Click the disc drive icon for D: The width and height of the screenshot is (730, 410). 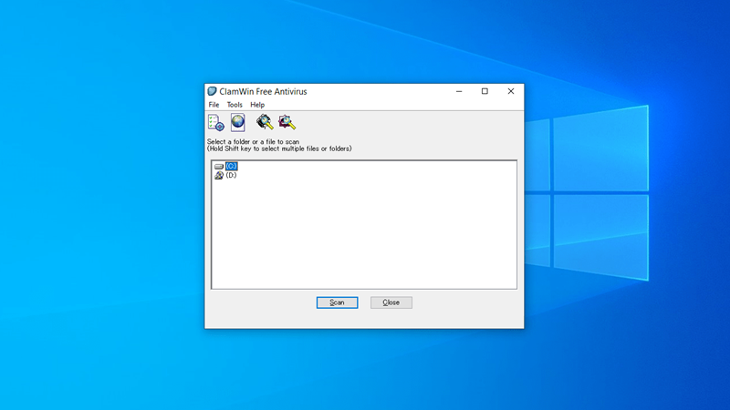tap(219, 175)
